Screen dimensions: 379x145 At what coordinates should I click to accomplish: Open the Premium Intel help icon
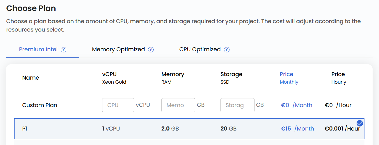64,49
